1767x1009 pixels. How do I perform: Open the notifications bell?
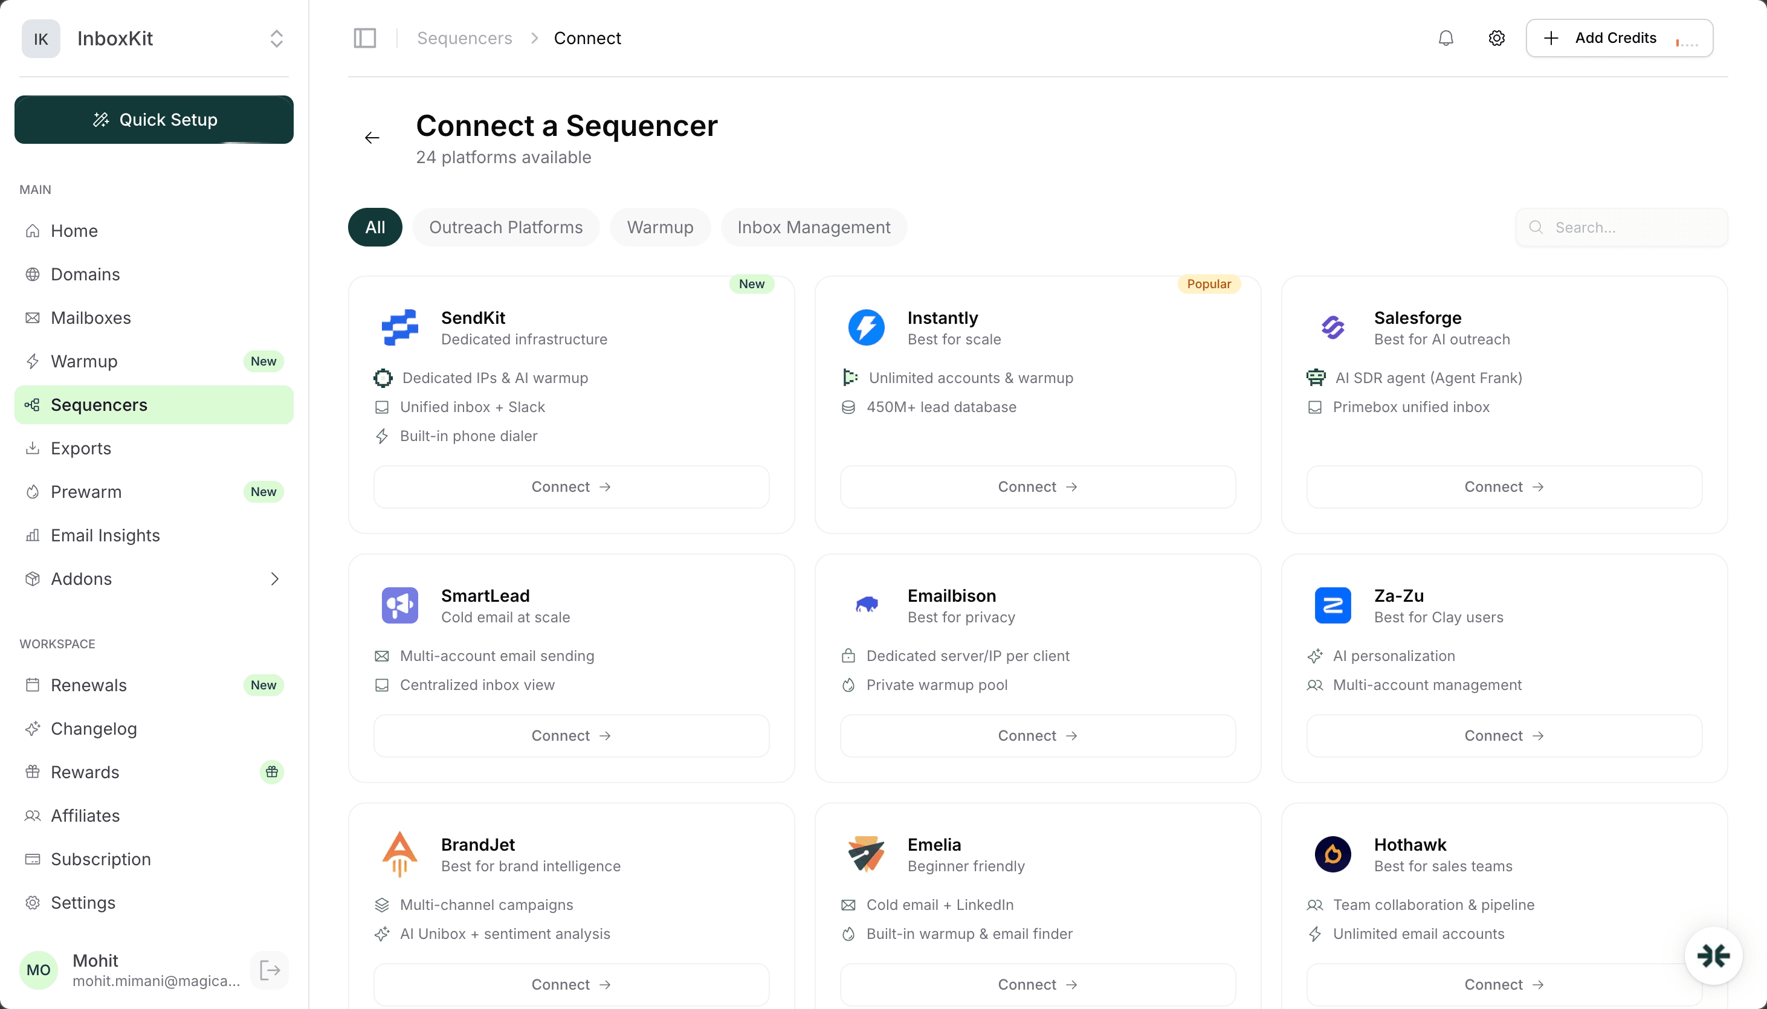point(1446,38)
